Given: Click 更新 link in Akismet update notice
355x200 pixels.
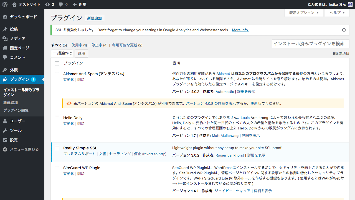Looking at the screenshot, I should point(254,103).
